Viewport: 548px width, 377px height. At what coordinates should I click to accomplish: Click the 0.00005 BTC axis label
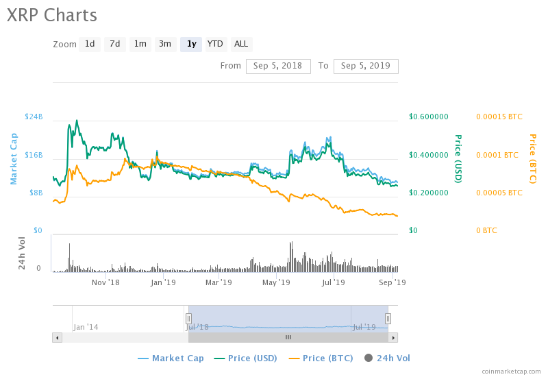coord(499,193)
